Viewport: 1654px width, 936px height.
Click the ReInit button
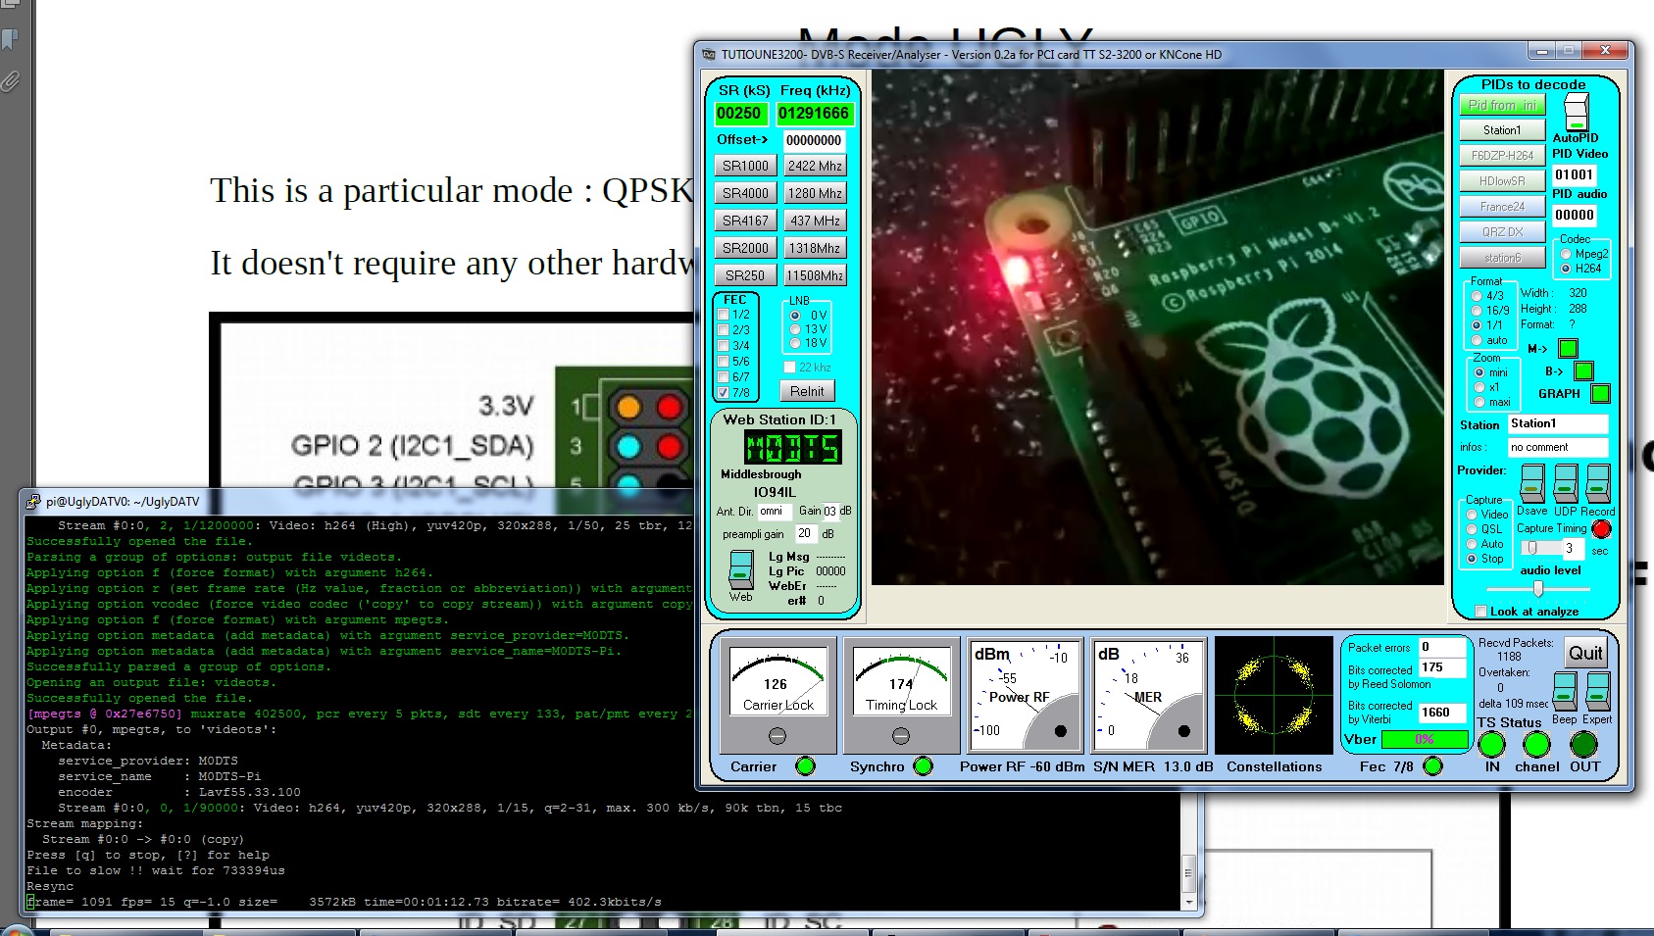coord(807,391)
